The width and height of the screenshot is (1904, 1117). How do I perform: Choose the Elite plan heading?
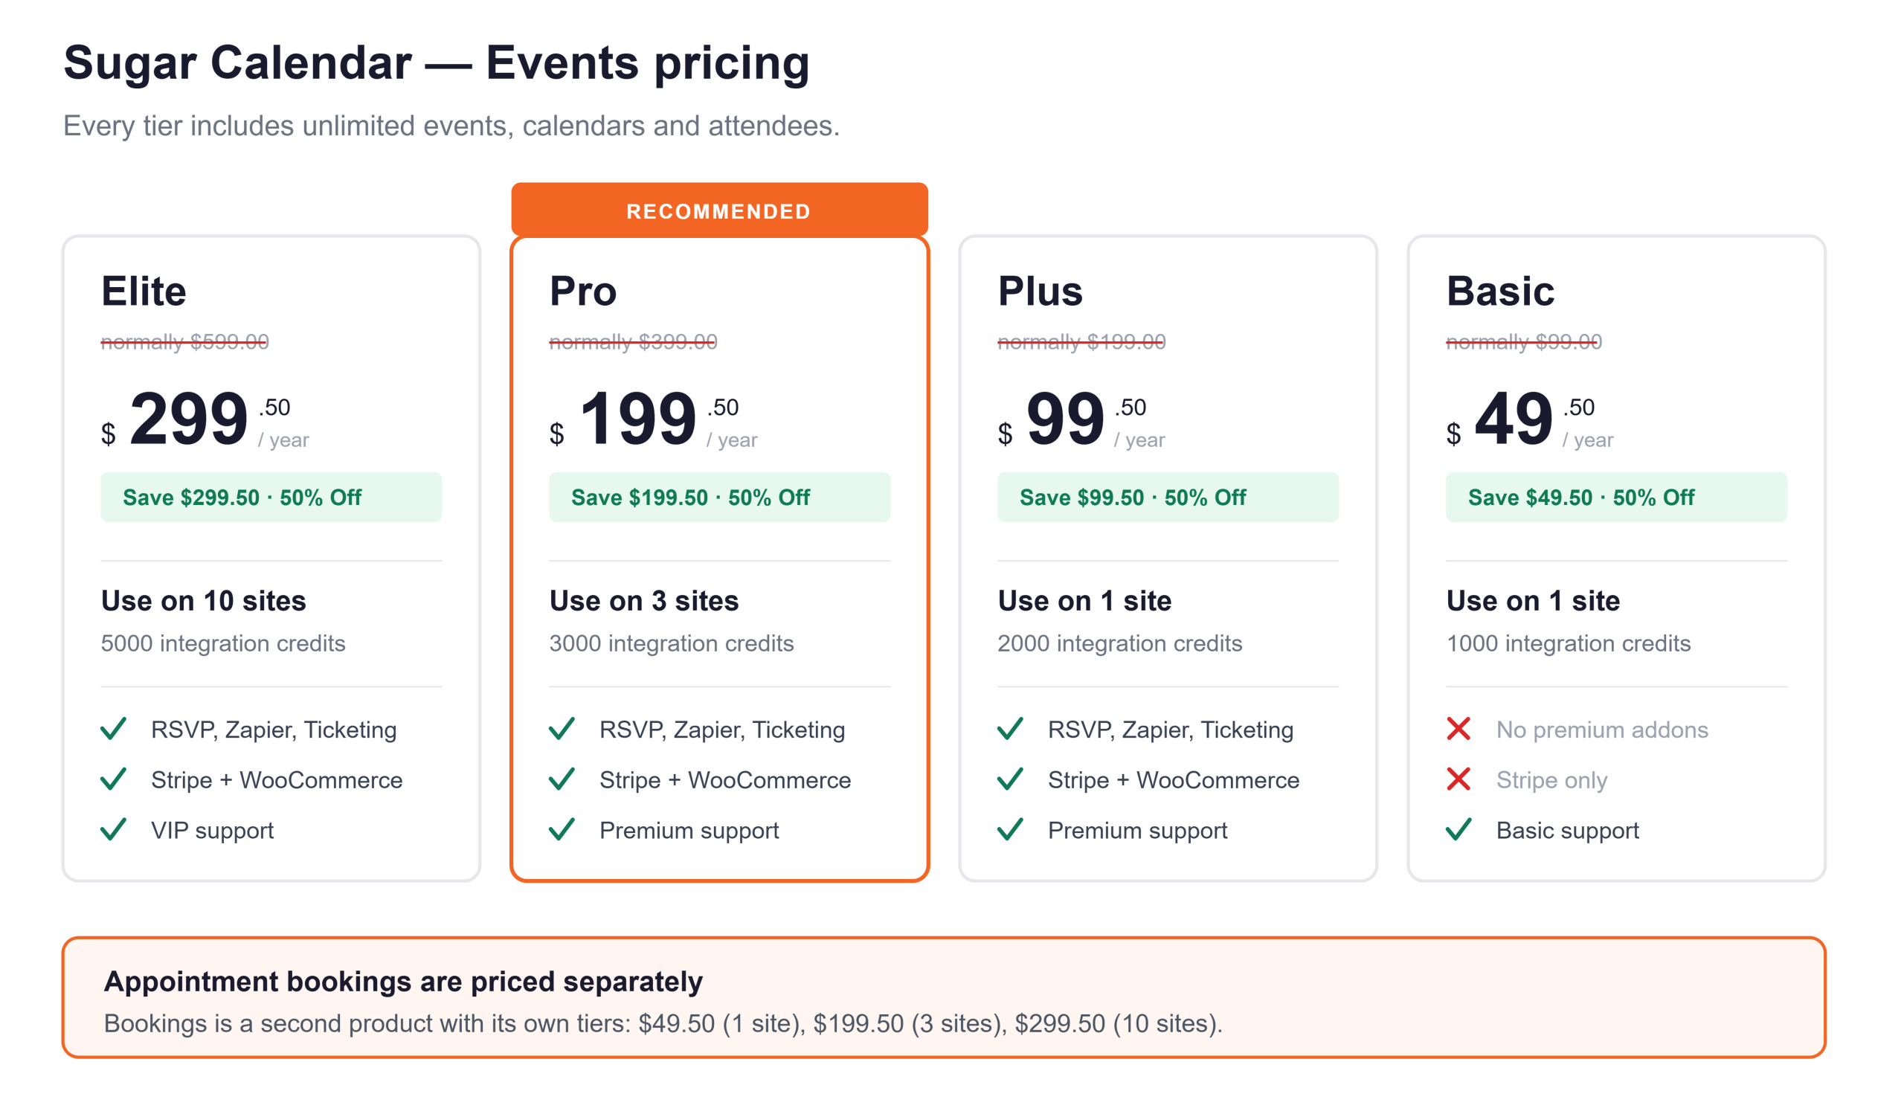click(144, 291)
